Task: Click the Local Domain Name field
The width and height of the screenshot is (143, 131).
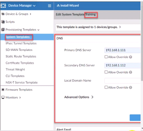Action: (123, 81)
